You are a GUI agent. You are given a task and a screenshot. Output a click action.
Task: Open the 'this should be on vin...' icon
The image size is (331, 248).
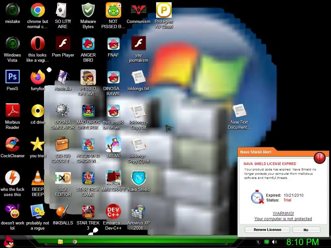[113, 111]
